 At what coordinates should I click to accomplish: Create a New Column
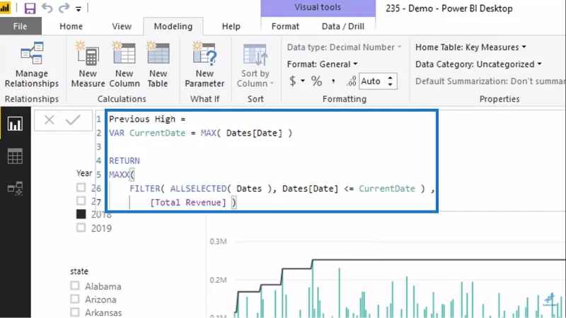[x=125, y=65]
